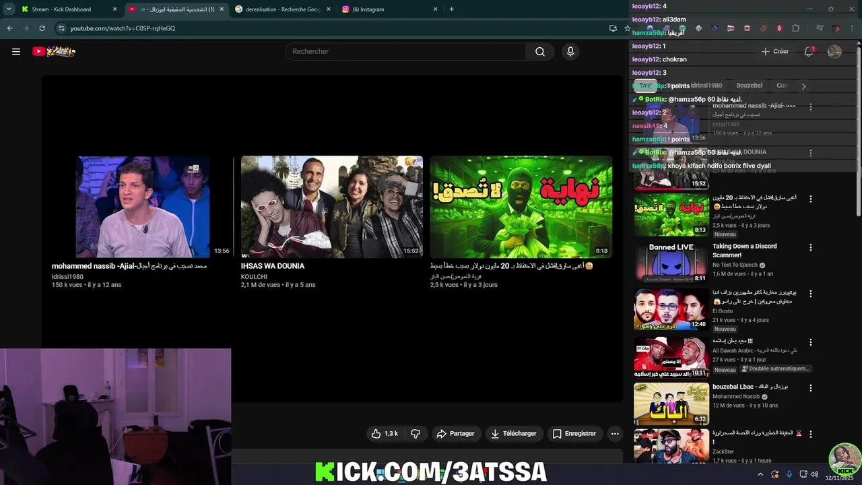Click the install app icon in address bar
862x485 pixels.
pos(613,28)
